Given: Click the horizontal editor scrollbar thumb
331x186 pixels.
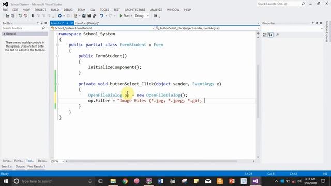Looking at the screenshot, I should point(153,161).
